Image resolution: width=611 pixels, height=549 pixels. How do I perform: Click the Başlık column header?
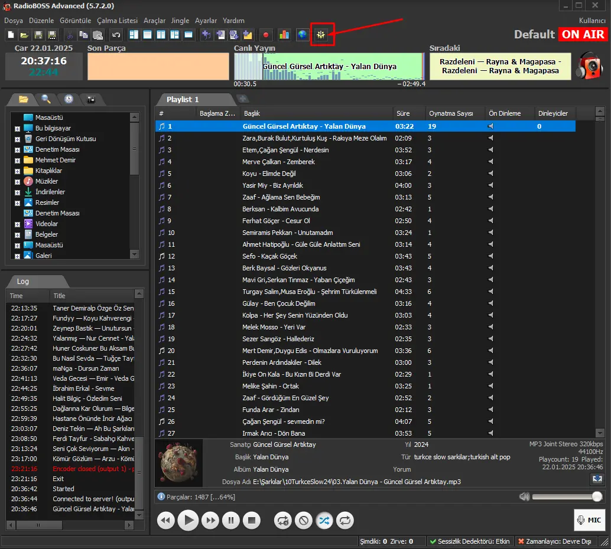(x=316, y=113)
